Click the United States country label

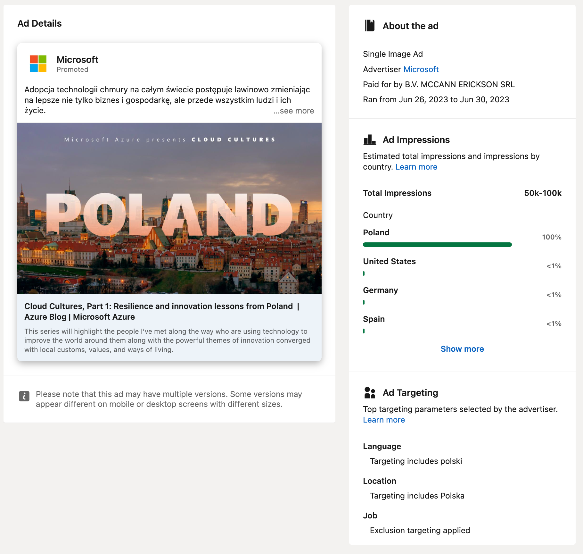[389, 261]
